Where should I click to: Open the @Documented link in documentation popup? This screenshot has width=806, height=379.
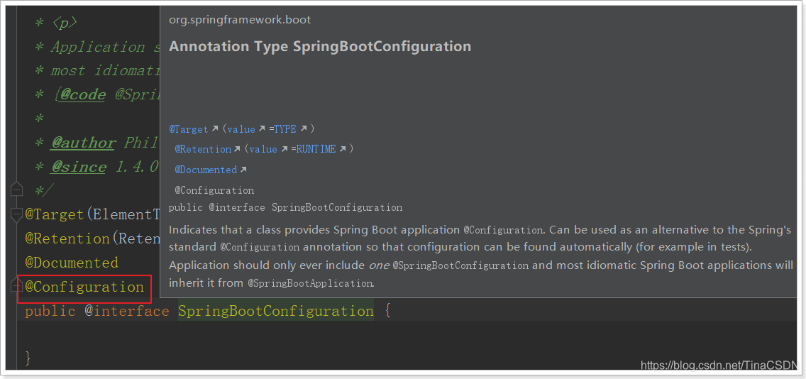[206, 170]
